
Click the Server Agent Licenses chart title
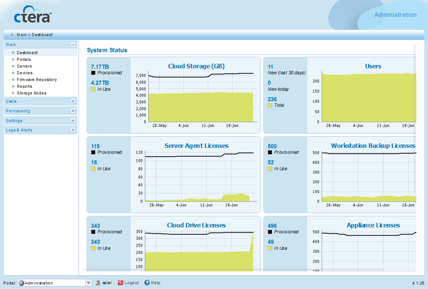point(197,146)
